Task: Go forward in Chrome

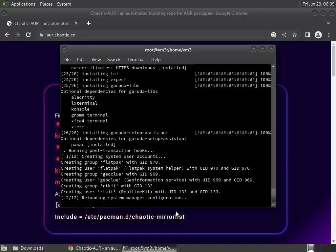Action: click(x=18, y=35)
